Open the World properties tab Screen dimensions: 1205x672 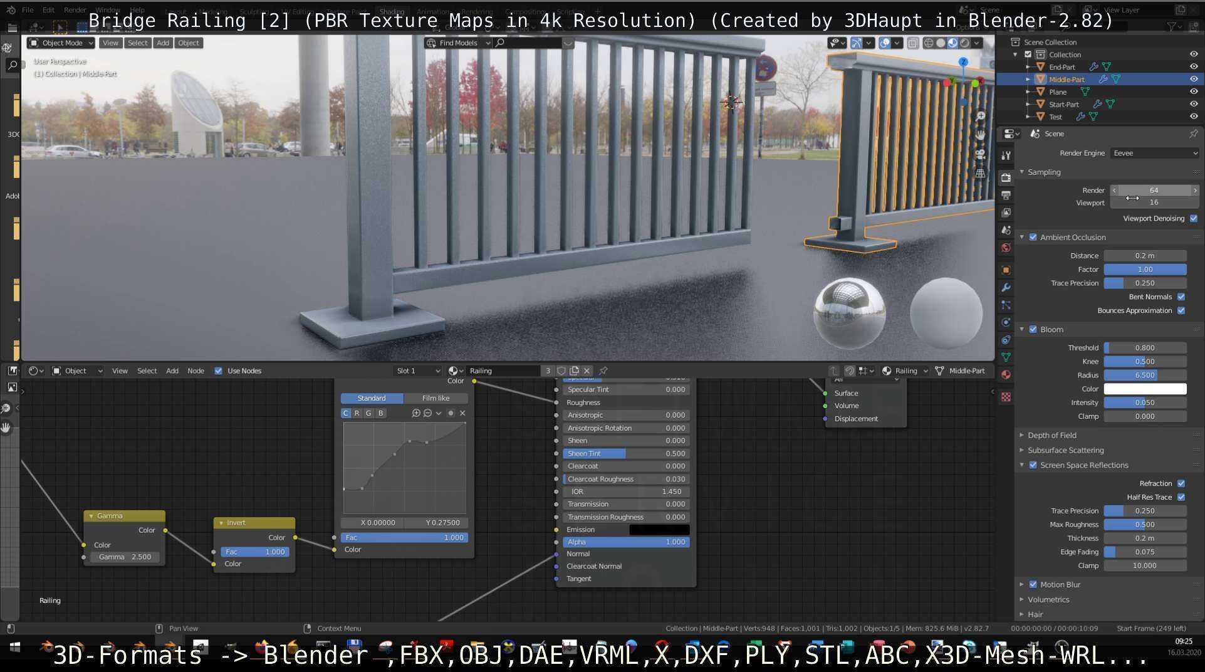[x=1006, y=248]
